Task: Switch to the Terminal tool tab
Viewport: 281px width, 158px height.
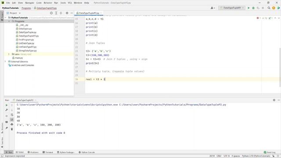Action: pyautogui.click(x=48, y=152)
